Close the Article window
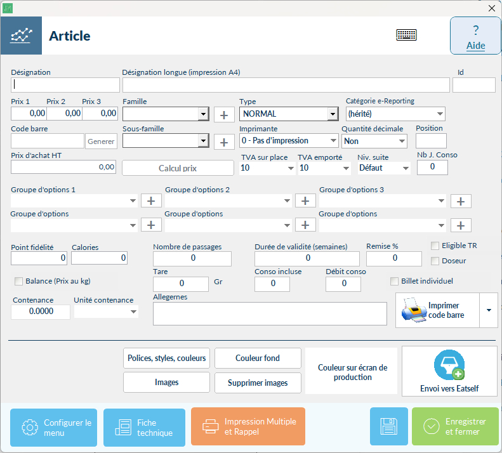The width and height of the screenshot is (502, 453). pos(492,8)
